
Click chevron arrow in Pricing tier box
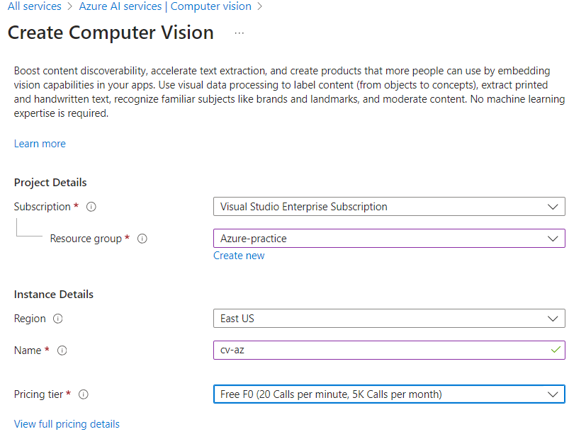(x=553, y=394)
